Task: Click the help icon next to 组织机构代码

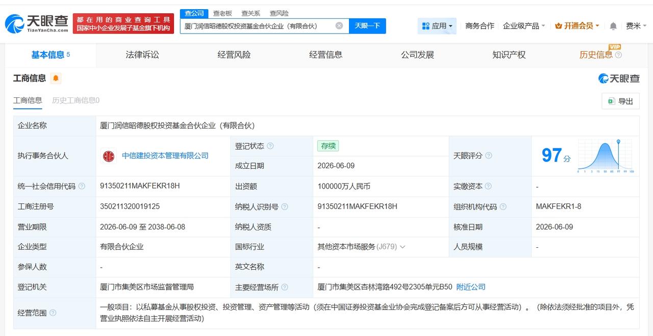Action: point(503,206)
